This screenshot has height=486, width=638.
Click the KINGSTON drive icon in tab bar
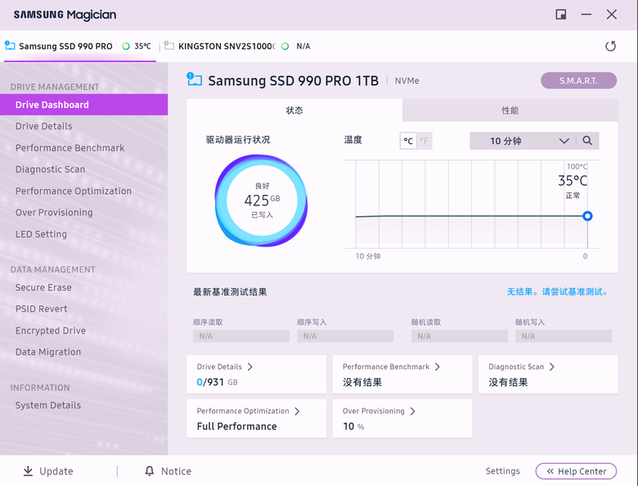point(168,46)
